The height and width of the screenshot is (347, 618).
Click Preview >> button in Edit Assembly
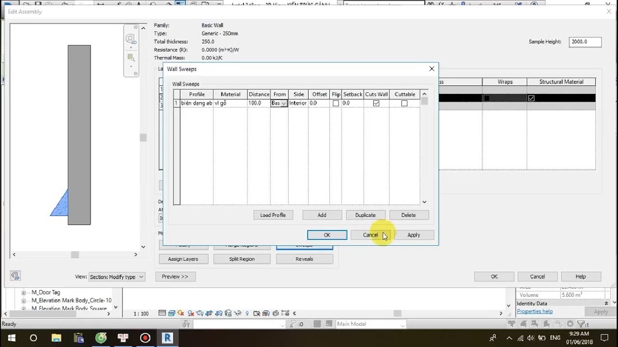tap(175, 277)
